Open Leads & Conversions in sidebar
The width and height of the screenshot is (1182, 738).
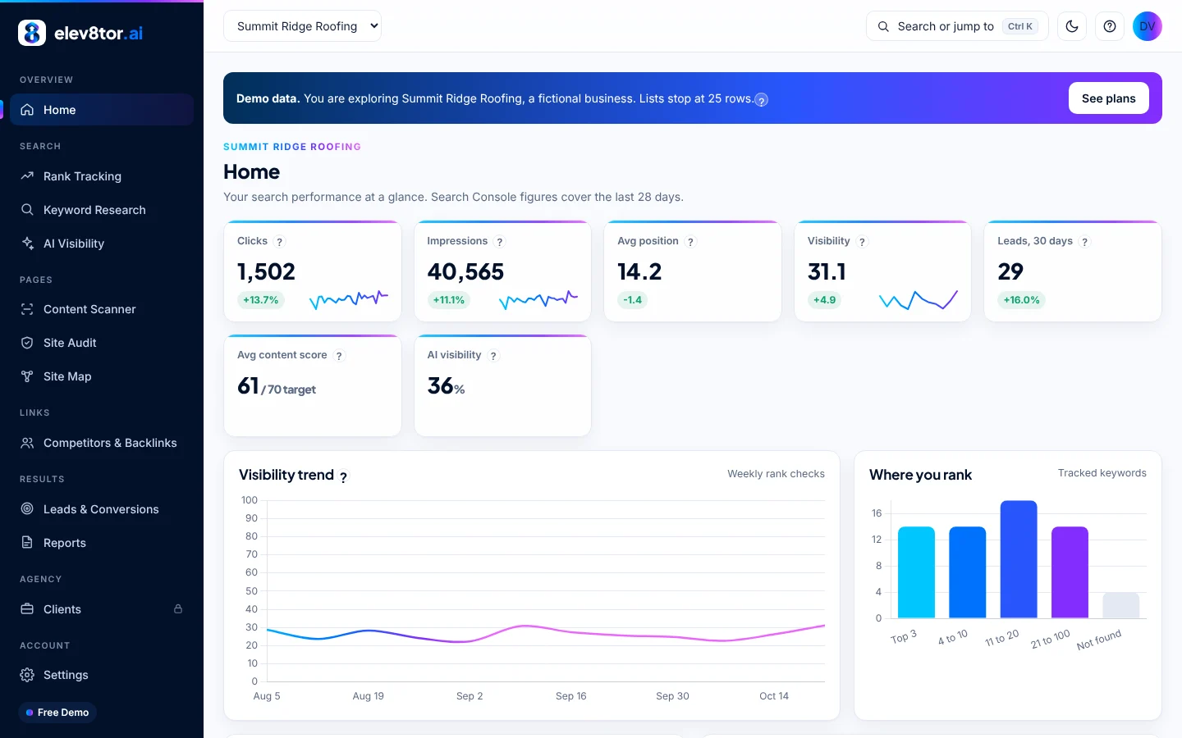[x=102, y=509]
